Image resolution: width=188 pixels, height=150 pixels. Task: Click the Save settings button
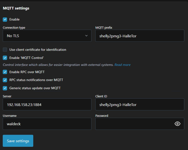click(x=18, y=141)
